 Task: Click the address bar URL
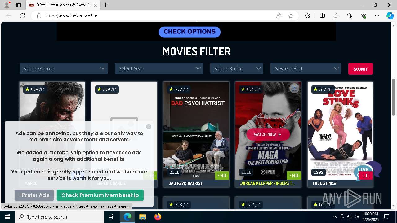click(72, 16)
